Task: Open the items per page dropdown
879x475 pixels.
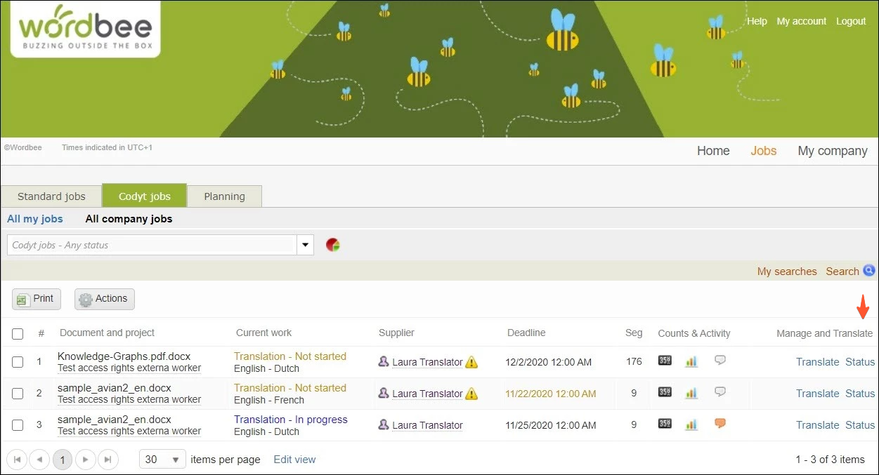Action: tap(162, 460)
